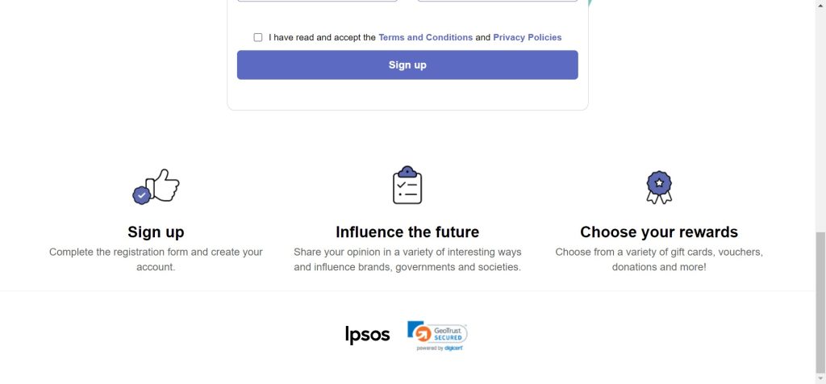Click the ribbon award badge icon
The image size is (826, 384).
click(659, 187)
